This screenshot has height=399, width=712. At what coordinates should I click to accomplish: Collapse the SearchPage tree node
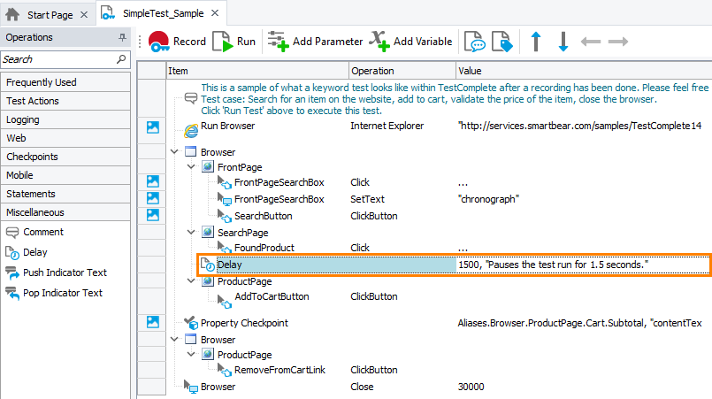[x=190, y=232]
